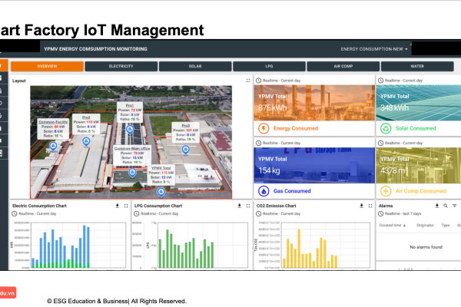
Task: Maximize the Electric Consumption Chart
Action: click(126, 206)
